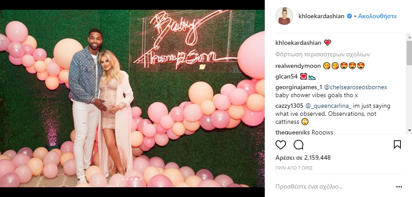Image resolution: width=412 pixels, height=197 pixels.
Task: Save the post with the bookmark icon
Action: click(x=397, y=145)
